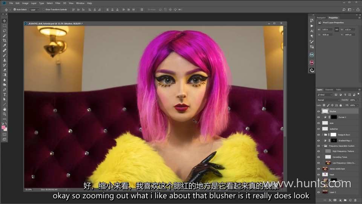The image size is (362, 204).
Task: Open the Normal blend mode dropdown
Action: tap(328, 100)
